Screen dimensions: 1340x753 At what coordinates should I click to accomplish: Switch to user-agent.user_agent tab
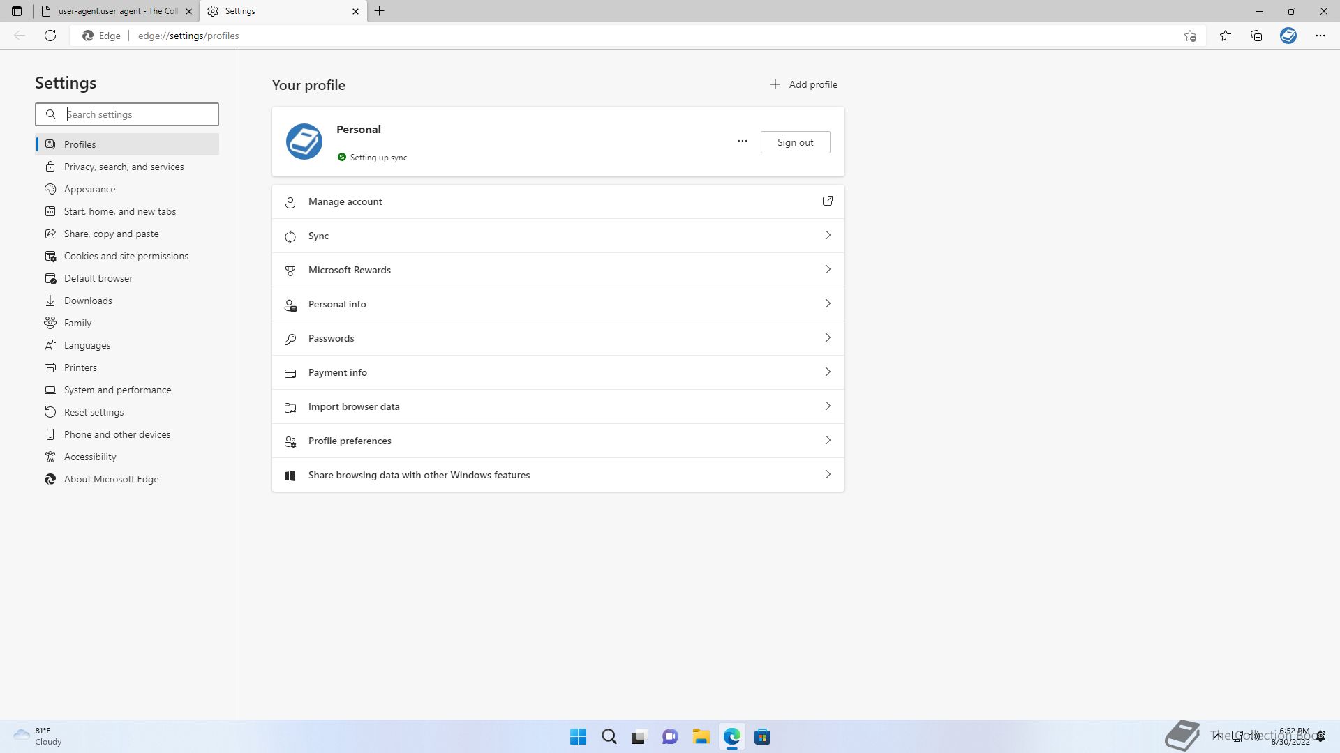116,11
